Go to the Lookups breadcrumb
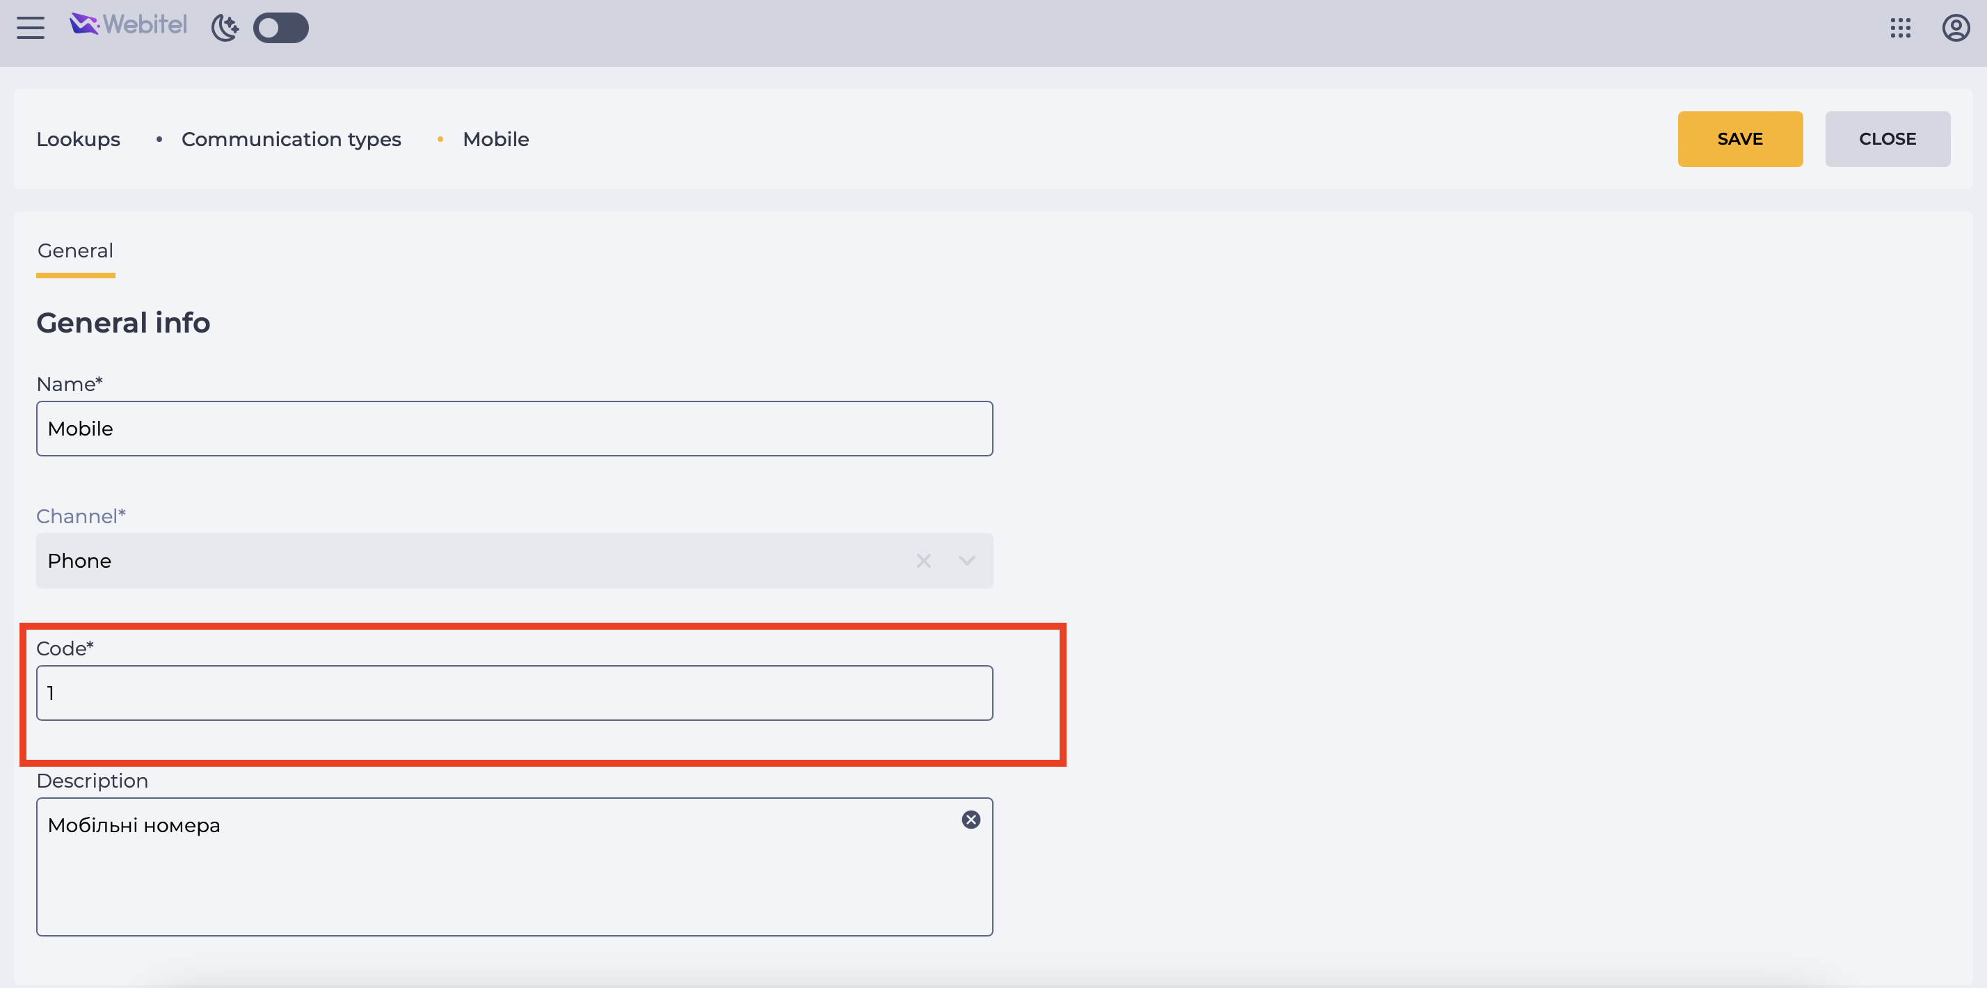1987x988 pixels. click(x=79, y=140)
